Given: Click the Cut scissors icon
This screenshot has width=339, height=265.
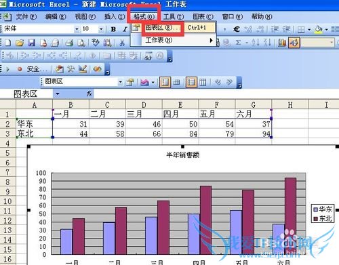Looking at the screenshot, I should pyautogui.click(x=122, y=43).
